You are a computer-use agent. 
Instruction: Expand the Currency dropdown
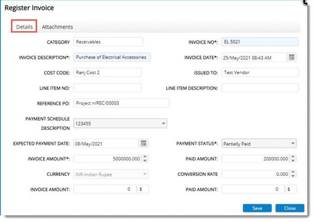pos(145,174)
